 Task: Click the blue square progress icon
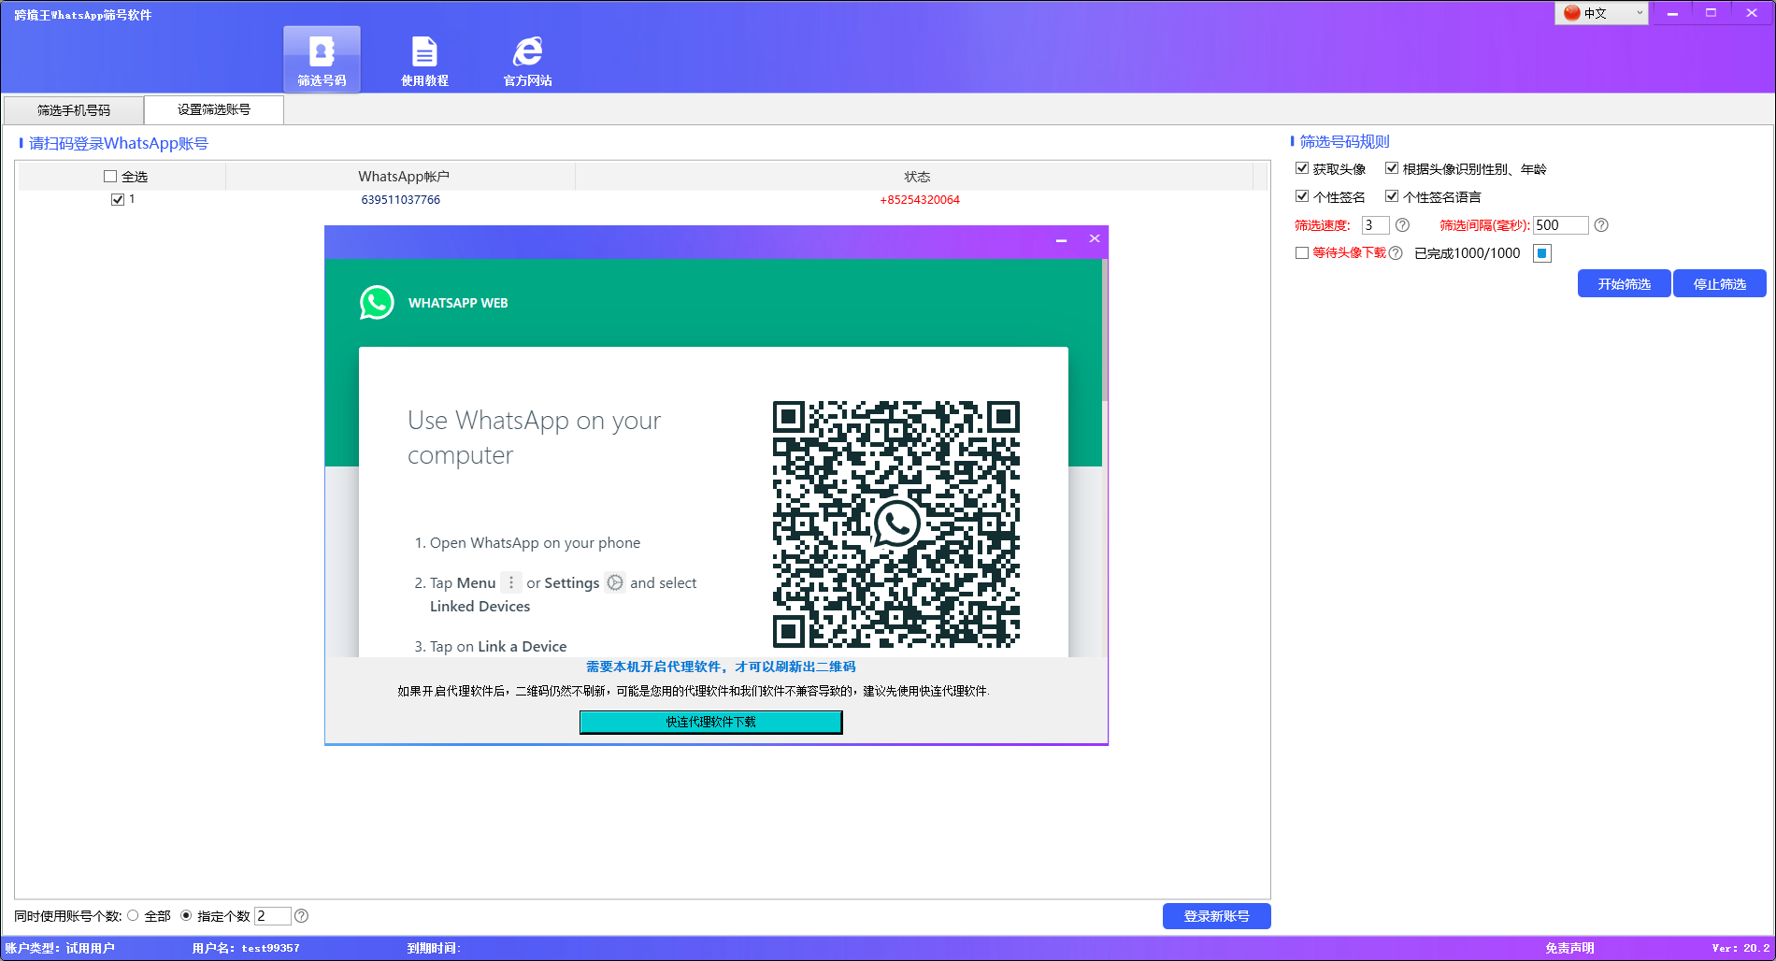click(1542, 253)
